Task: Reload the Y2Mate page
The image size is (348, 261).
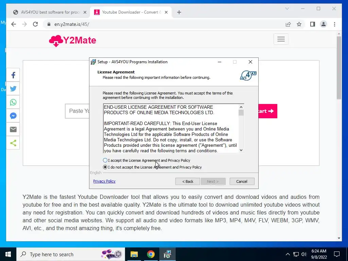Action: [x=35, y=24]
